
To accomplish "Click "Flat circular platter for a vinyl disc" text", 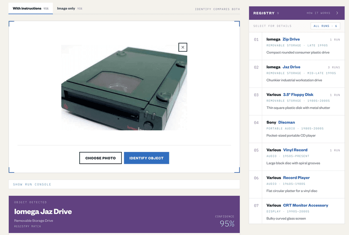I will pyautogui.click(x=292, y=191).
